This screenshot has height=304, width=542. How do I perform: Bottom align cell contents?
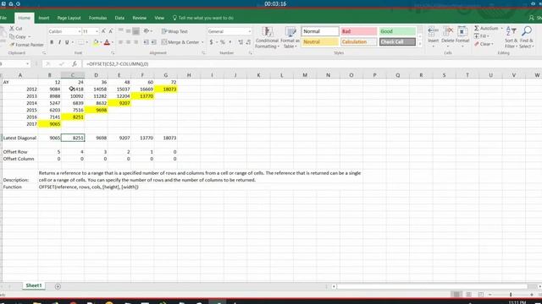[x=135, y=31]
